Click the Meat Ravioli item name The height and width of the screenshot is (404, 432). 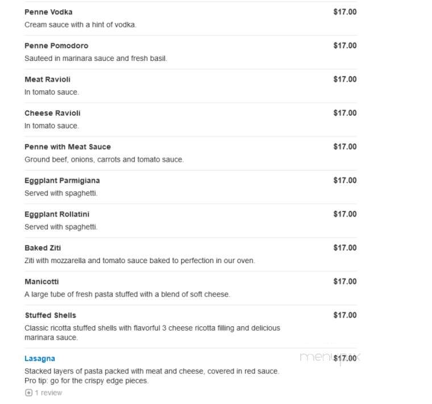coord(47,80)
